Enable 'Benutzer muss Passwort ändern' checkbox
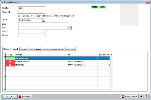Screen dimensions: 151x100 pyautogui.click(x=19, y=16)
